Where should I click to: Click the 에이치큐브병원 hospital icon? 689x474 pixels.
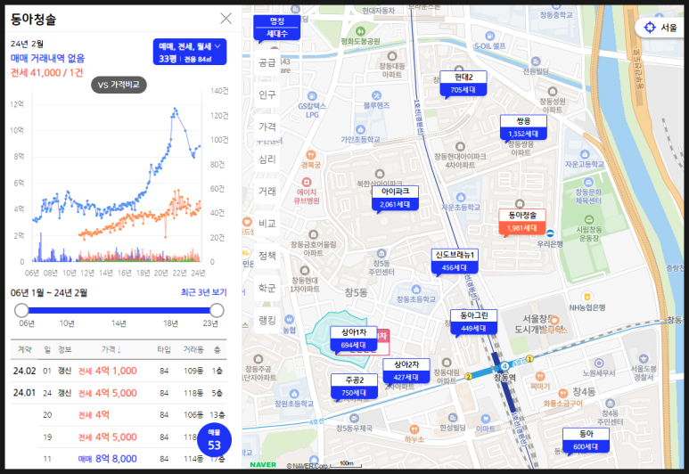[x=307, y=182]
